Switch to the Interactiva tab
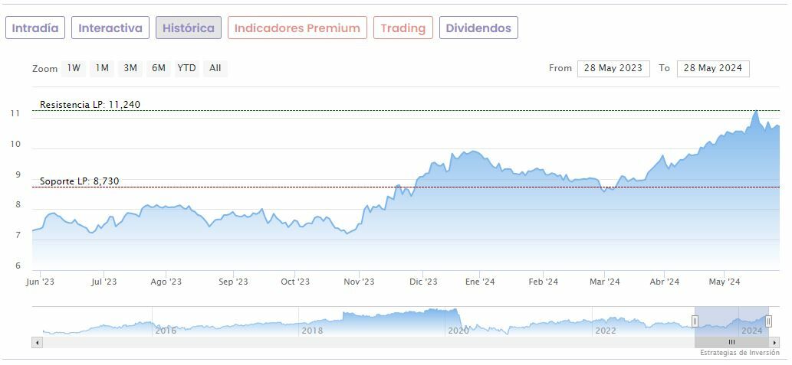Screen dimensions: 792x365 click(x=110, y=28)
